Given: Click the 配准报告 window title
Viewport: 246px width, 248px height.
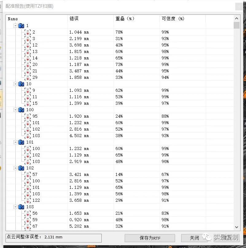Looking at the screenshot, I should point(29,6).
